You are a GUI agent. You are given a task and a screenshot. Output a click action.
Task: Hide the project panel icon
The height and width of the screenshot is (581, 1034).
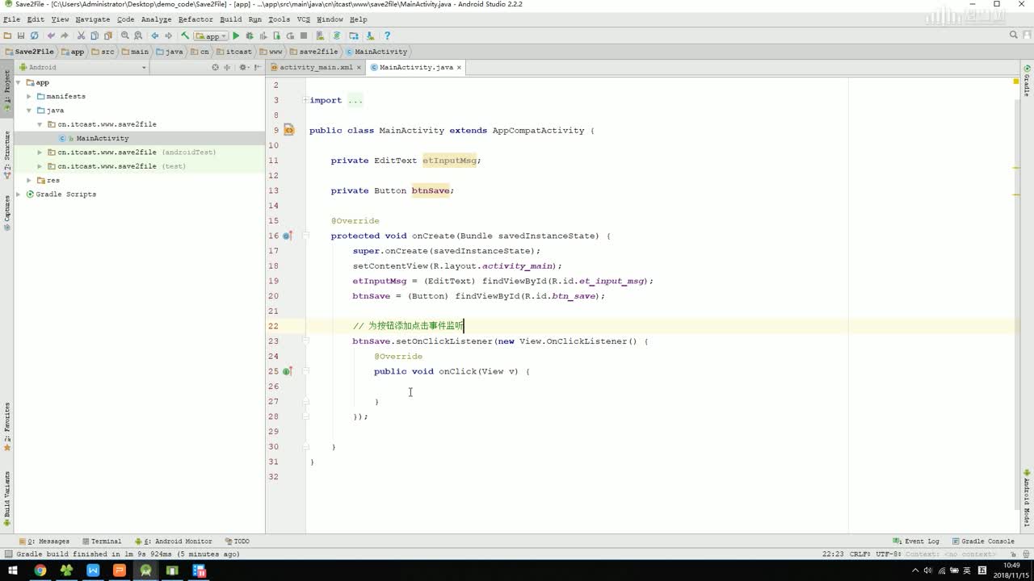[x=256, y=67]
